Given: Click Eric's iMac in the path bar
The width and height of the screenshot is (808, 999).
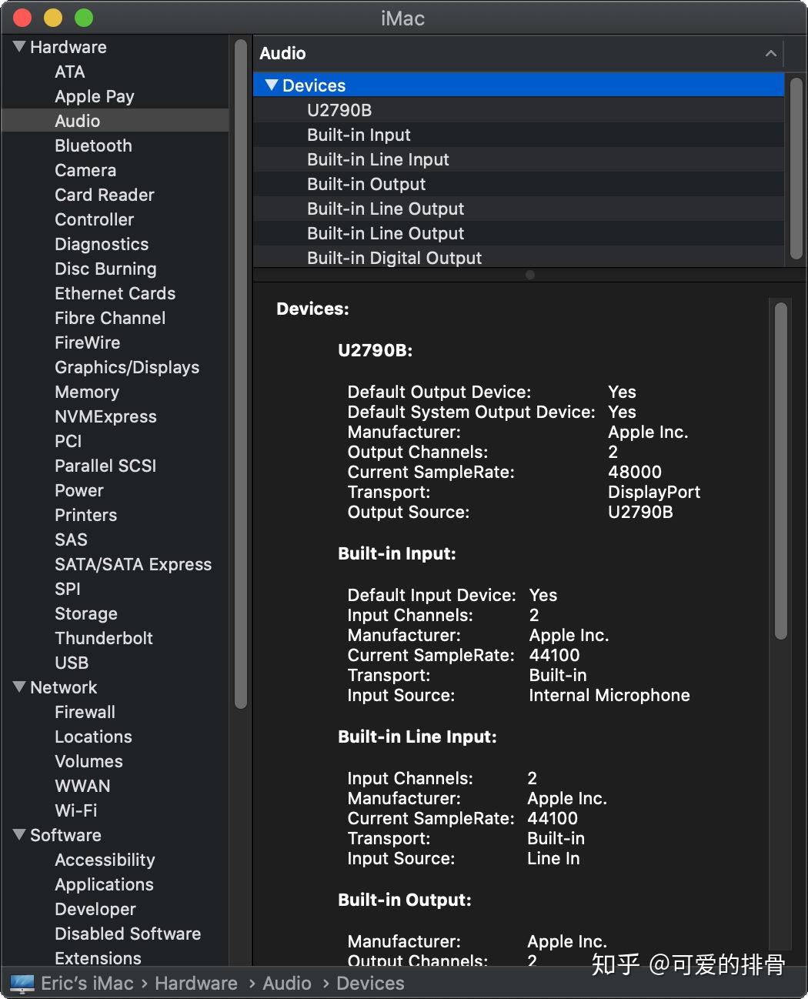Looking at the screenshot, I should pyautogui.click(x=87, y=984).
